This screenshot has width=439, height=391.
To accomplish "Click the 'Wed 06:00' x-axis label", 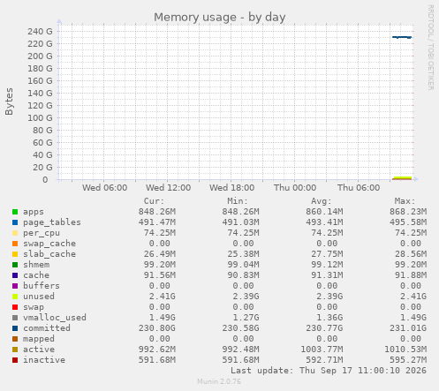I will tap(104, 188).
